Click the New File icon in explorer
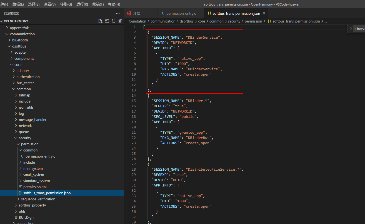 point(101,21)
